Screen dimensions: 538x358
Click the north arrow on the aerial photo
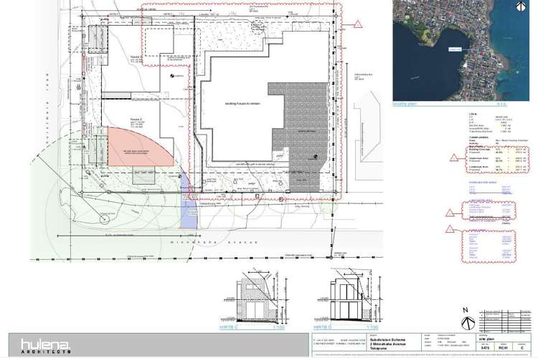click(521, 6)
